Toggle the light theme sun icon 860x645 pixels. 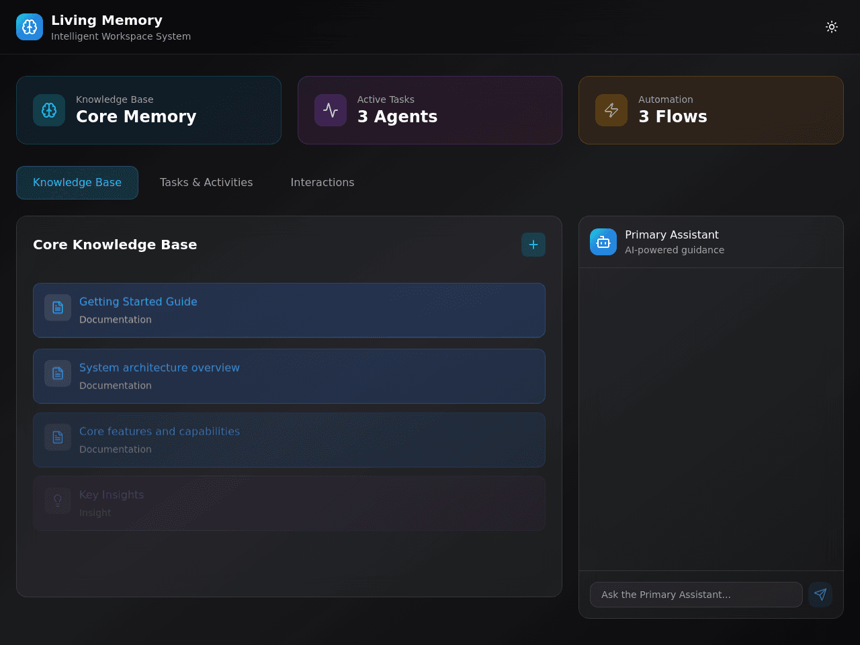tap(832, 27)
